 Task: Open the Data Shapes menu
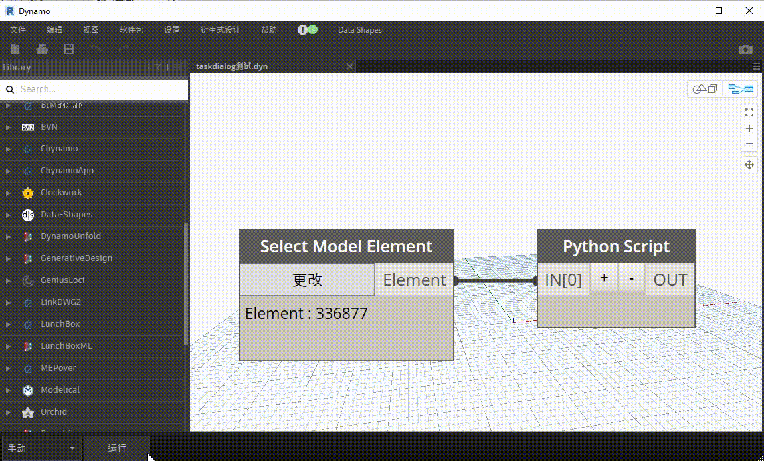pos(360,30)
